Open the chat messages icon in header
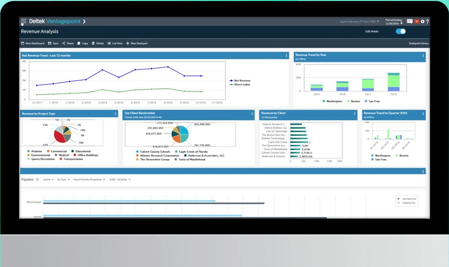The height and width of the screenshot is (267, 449). pyautogui.click(x=410, y=21)
